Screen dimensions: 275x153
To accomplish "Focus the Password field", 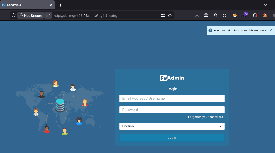I will (x=172, y=110).
